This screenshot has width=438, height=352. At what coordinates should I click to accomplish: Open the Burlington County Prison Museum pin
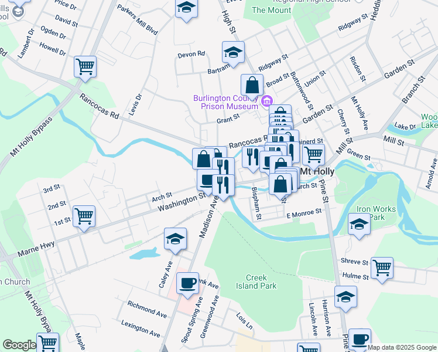(267, 101)
